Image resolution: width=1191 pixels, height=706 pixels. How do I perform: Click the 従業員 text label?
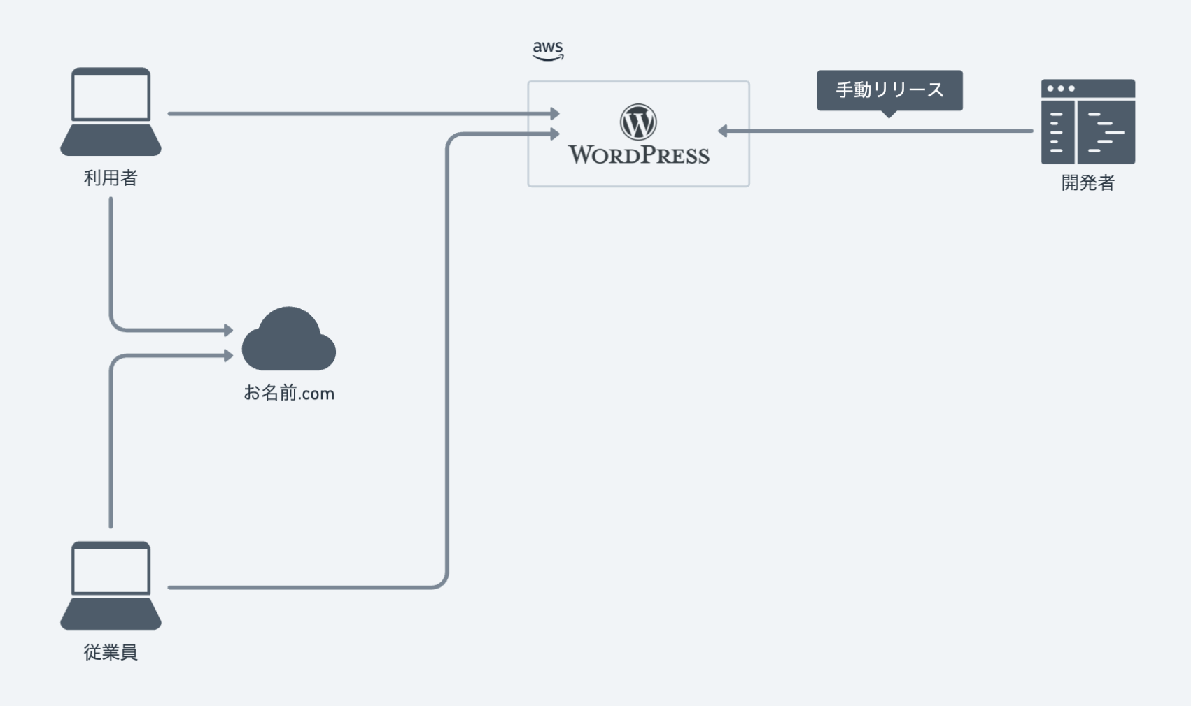[111, 652]
